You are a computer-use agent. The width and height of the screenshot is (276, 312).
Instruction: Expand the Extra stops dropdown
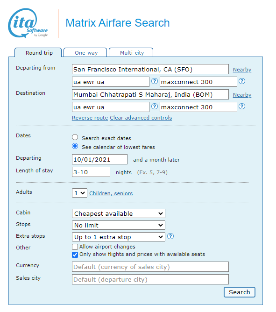119,237
